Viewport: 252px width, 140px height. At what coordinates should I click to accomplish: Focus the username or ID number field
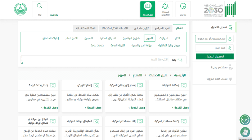[x=211, y=39]
